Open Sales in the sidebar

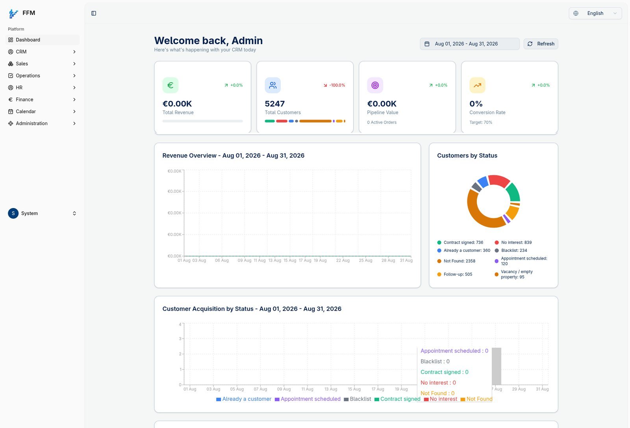click(43, 64)
